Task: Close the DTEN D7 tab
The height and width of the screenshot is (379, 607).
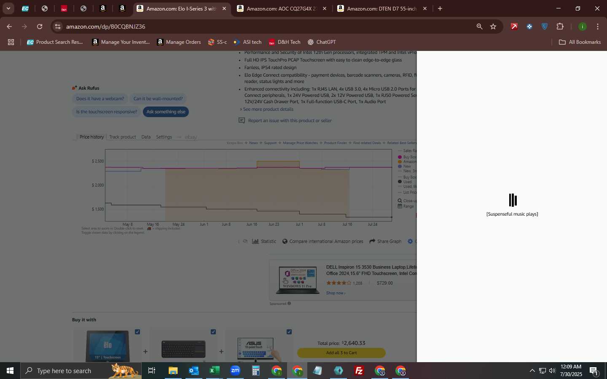Action: [425, 8]
